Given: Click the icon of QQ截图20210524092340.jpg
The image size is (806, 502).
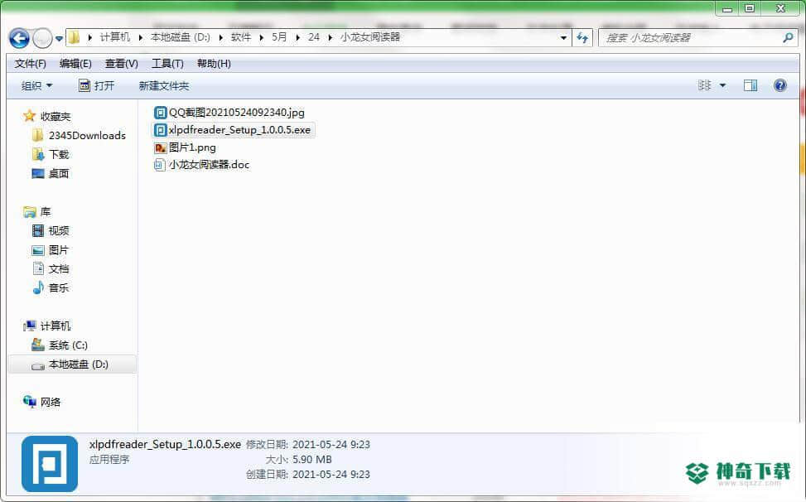Looking at the screenshot, I should pyautogui.click(x=161, y=113).
